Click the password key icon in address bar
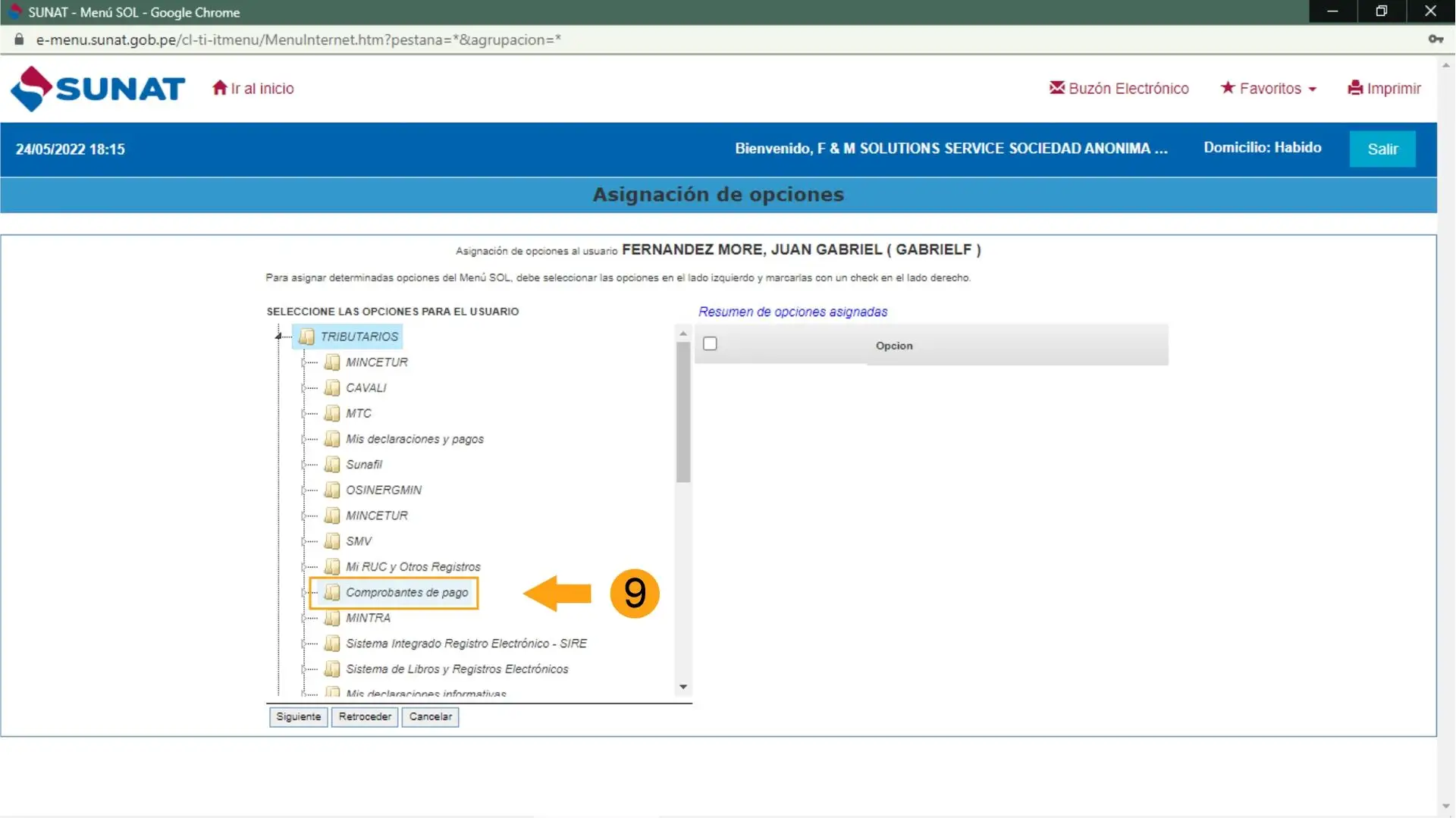 point(1435,39)
